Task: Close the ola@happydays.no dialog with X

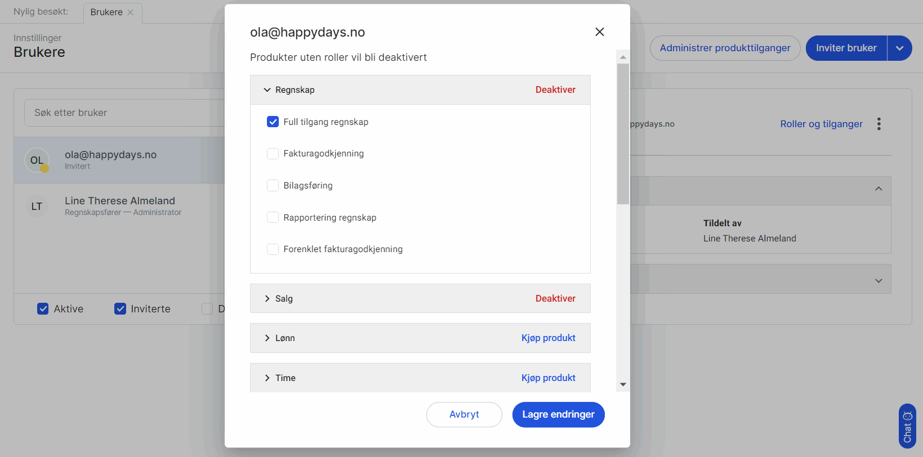Action: tap(599, 32)
